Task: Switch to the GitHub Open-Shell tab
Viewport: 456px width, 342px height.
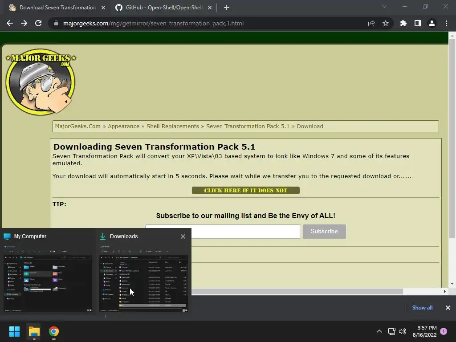Action: (163, 8)
